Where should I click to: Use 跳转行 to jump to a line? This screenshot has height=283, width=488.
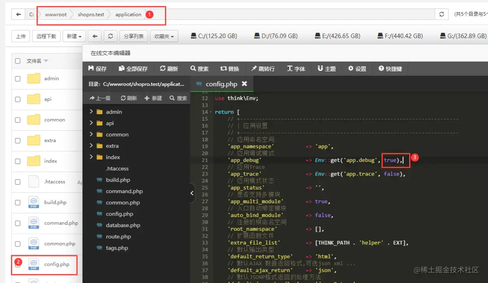point(263,69)
